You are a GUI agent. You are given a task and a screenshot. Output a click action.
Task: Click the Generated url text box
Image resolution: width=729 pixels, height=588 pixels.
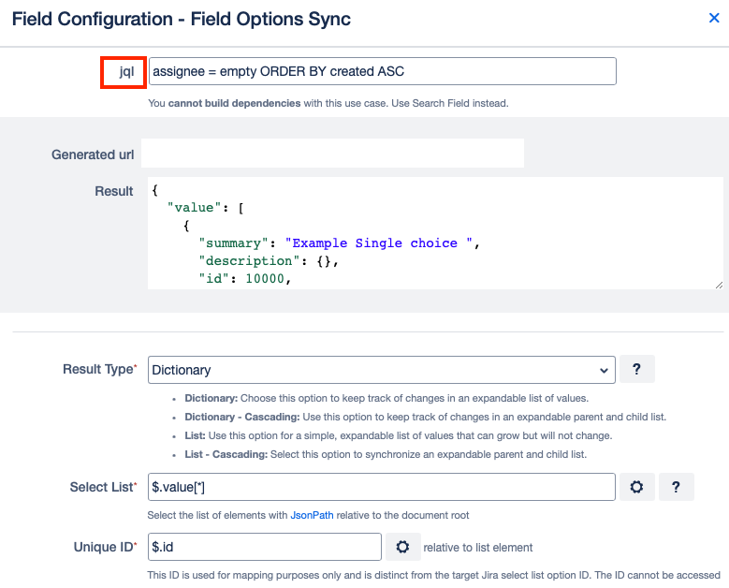332,154
